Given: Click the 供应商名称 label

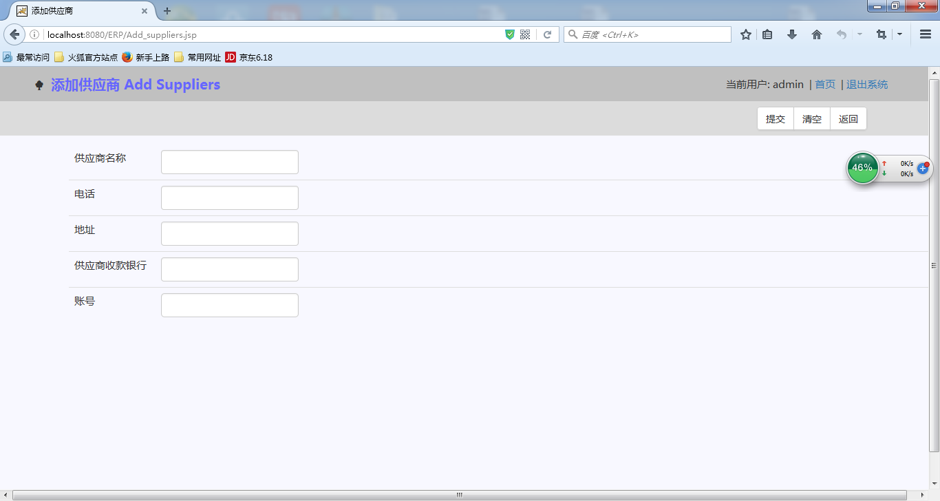Looking at the screenshot, I should [100, 158].
